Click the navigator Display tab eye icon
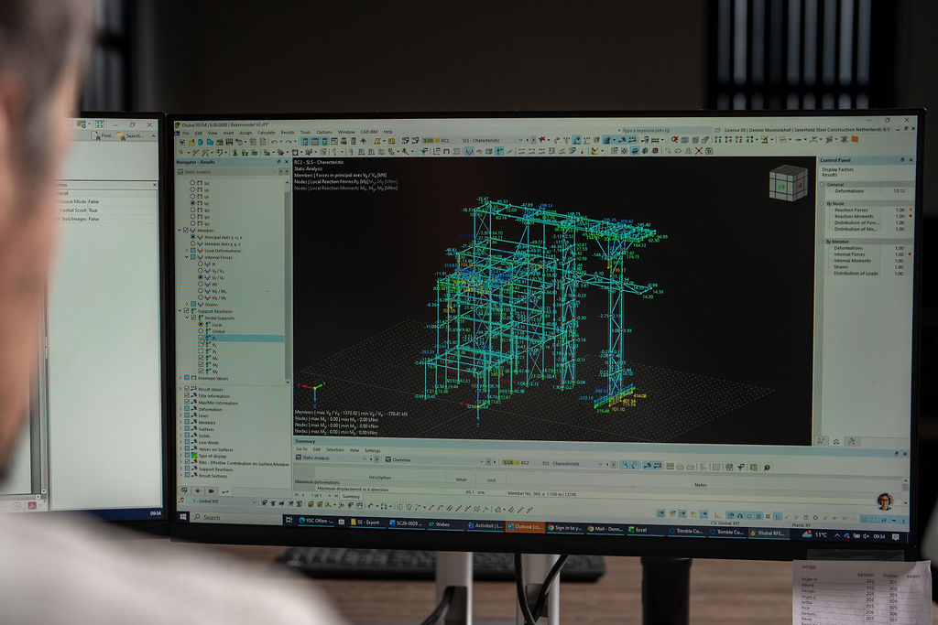Viewport: 938px width, 625px height. [198, 490]
